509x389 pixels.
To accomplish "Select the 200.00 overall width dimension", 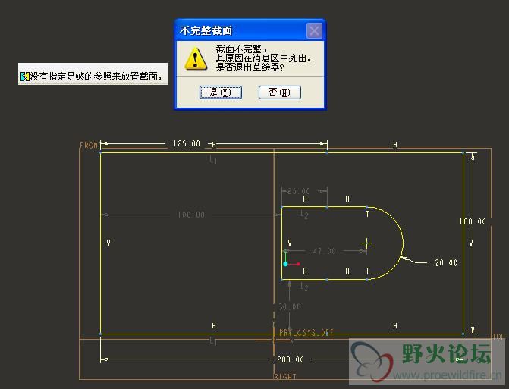I will [291, 359].
